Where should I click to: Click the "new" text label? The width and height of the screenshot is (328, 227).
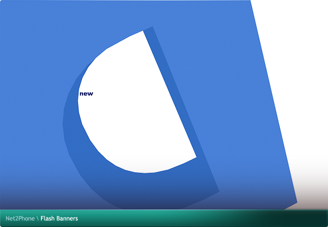pos(86,94)
